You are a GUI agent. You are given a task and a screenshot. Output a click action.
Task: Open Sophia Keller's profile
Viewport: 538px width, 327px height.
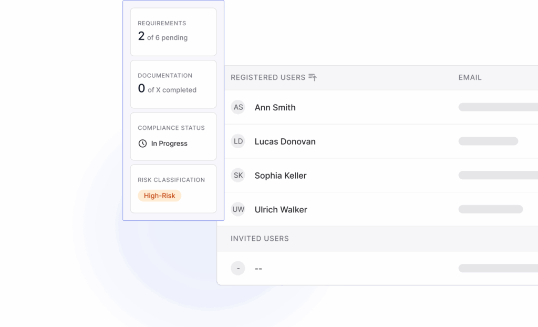click(x=281, y=175)
